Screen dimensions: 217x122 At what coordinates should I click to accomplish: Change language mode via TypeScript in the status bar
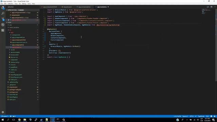pos(201,116)
